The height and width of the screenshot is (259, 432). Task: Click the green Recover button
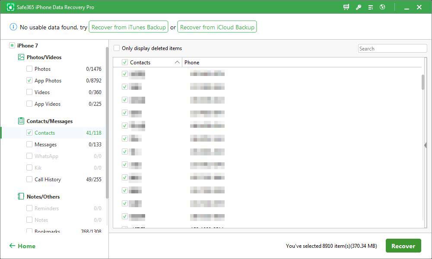tap(403, 246)
